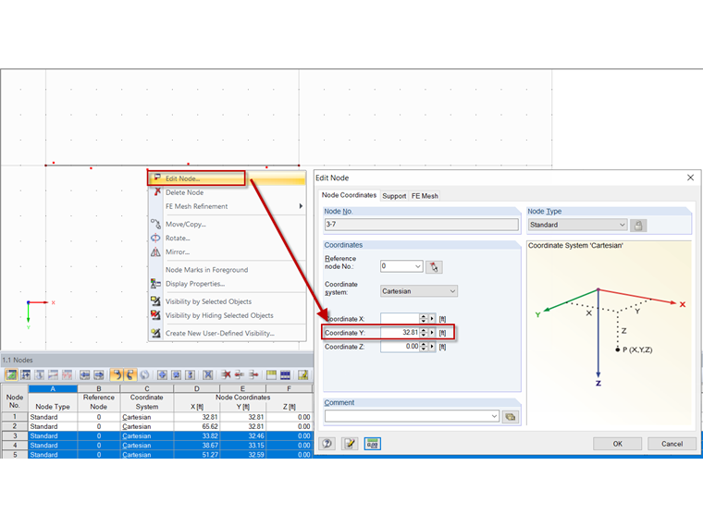
Task: Click the Coordinate Y spinner
Action: [x=424, y=333]
